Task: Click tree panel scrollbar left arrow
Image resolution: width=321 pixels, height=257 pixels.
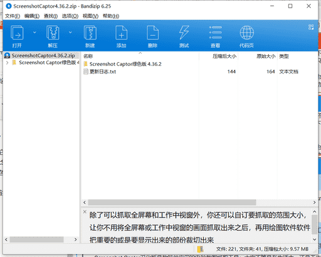Action: [x=6, y=239]
